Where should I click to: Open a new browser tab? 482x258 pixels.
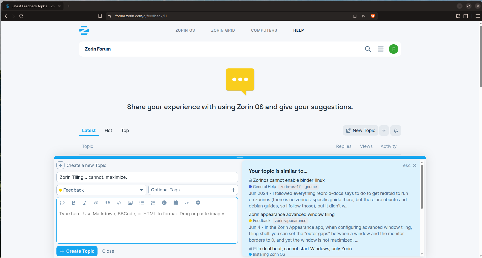click(x=69, y=6)
